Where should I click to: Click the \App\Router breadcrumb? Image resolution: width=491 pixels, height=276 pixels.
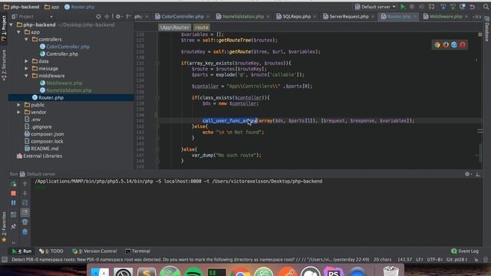[x=175, y=28]
